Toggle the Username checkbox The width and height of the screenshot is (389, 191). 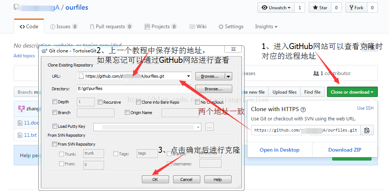(169, 164)
